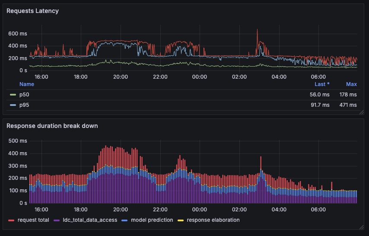Toggle the model prediction legend item
Image resolution: width=369 pixels, height=236 pixels.
click(x=152, y=220)
